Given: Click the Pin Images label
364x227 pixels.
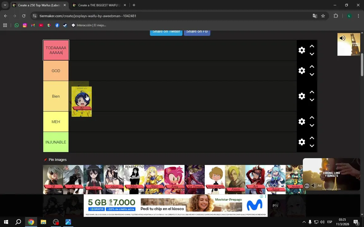Looking at the screenshot, I should point(58,160).
